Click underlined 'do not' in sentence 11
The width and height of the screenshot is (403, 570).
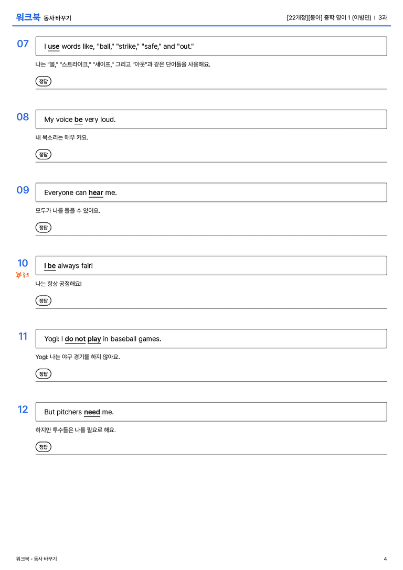[75, 339]
